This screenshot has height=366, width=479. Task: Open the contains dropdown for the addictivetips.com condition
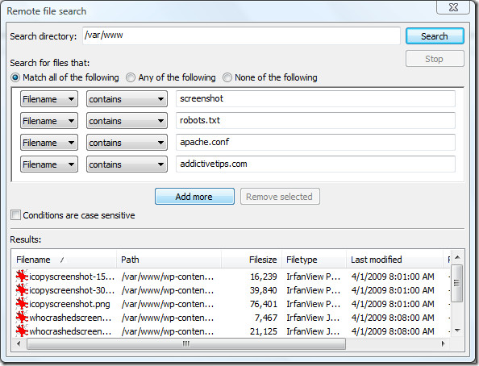coord(127,164)
